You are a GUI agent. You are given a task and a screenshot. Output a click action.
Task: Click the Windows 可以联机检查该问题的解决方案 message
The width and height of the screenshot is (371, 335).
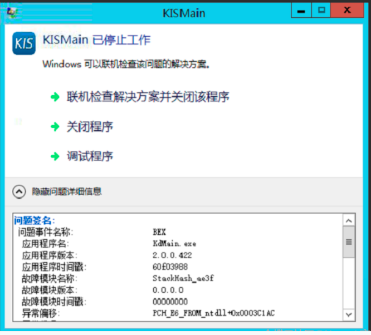tap(126, 64)
